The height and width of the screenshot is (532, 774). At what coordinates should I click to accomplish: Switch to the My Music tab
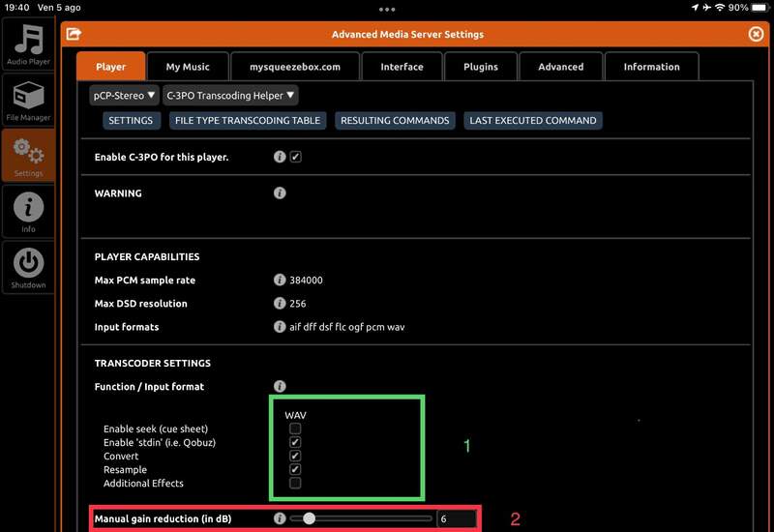point(188,67)
